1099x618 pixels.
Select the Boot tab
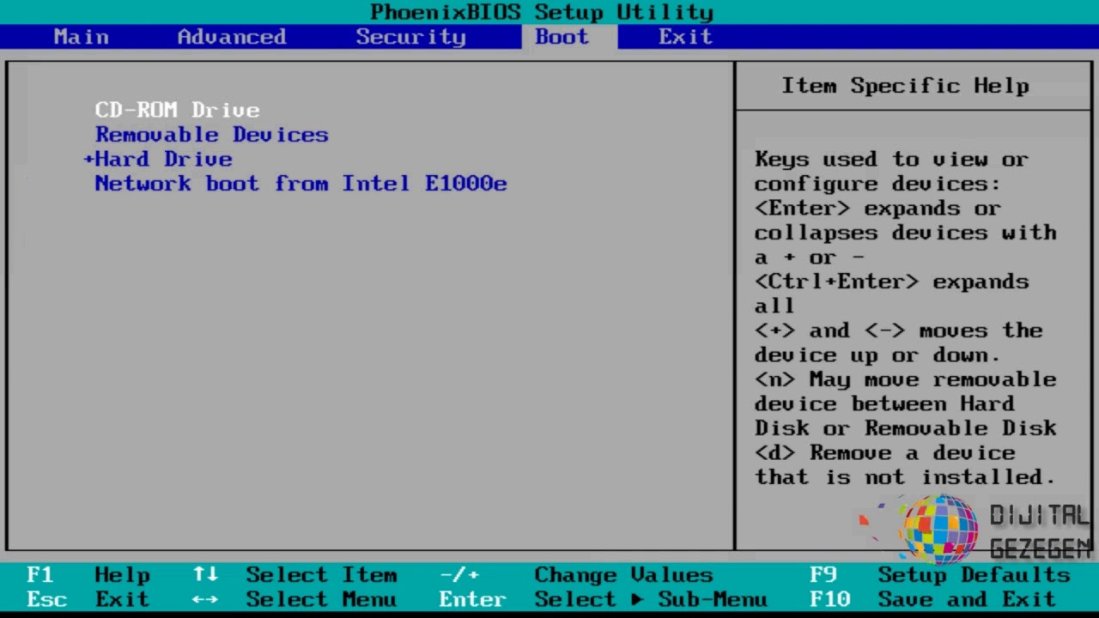pos(562,37)
